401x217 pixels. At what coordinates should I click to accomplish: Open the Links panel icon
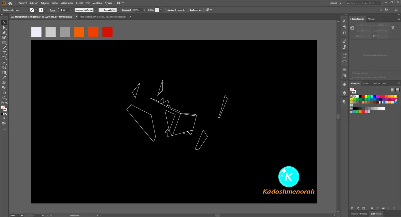point(344,62)
